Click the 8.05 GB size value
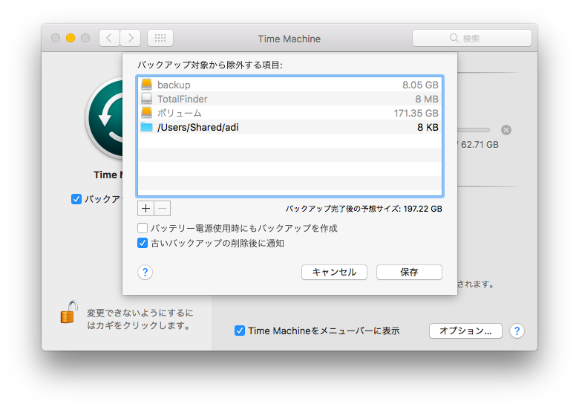This screenshot has height=410, width=579. 420,85
